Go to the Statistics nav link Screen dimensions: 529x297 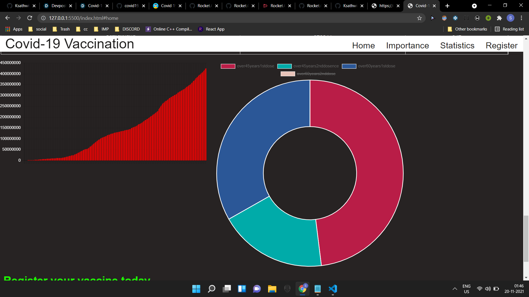click(x=457, y=45)
